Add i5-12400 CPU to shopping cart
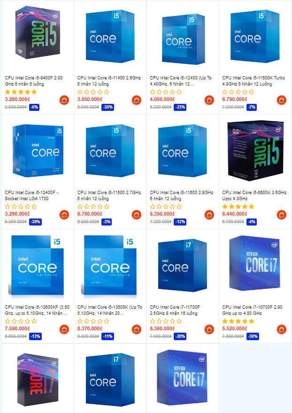The width and height of the screenshot is (292, 413). [x=209, y=100]
